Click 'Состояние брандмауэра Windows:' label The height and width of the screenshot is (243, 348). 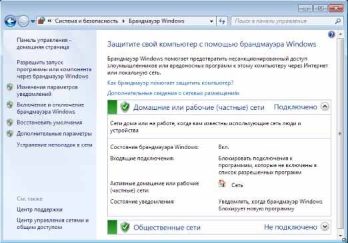click(x=155, y=147)
